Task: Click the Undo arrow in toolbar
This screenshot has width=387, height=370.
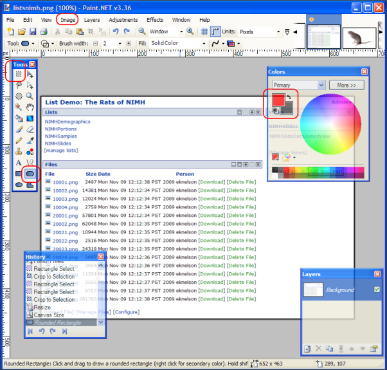Action: [x=116, y=32]
